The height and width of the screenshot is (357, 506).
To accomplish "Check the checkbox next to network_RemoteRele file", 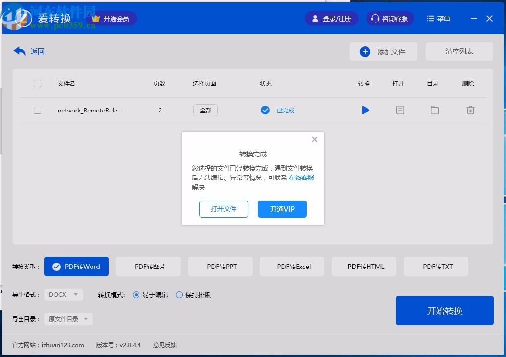I will coord(38,110).
